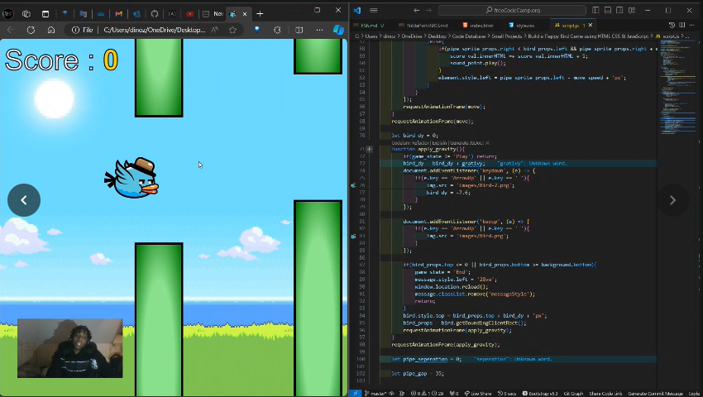This screenshot has width=703, height=397.
Task: Click the line 100 pipe_seperation code line
Action: [x=518, y=359]
